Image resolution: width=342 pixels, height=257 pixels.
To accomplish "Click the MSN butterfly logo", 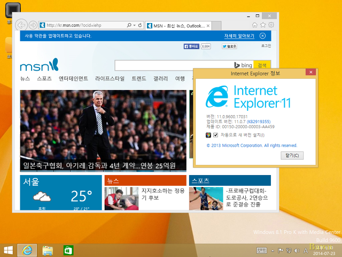I will tap(39, 65).
